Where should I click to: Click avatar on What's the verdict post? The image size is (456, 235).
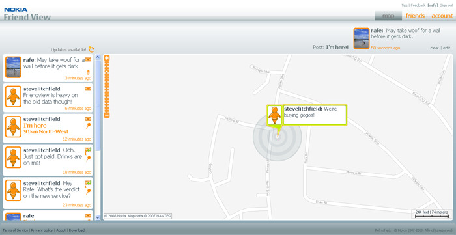14,190
